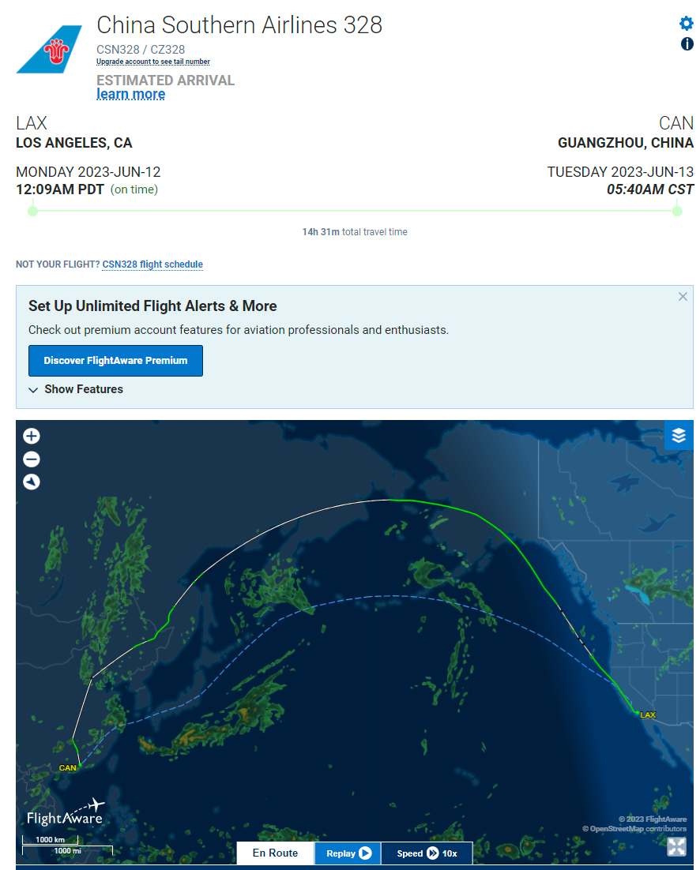The height and width of the screenshot is (870, 700).
Task: Click the CAN airport marker on map
Action: pyautogui.click(x=68, y=768)
